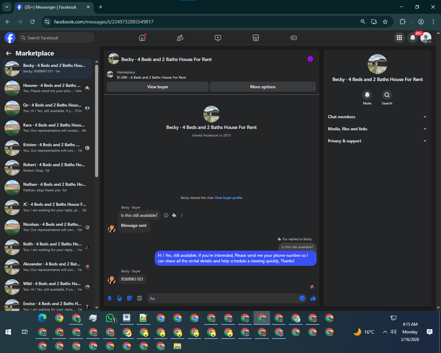Click the Facebook logo
Screen dimensions: 441x353
point(10,38)
